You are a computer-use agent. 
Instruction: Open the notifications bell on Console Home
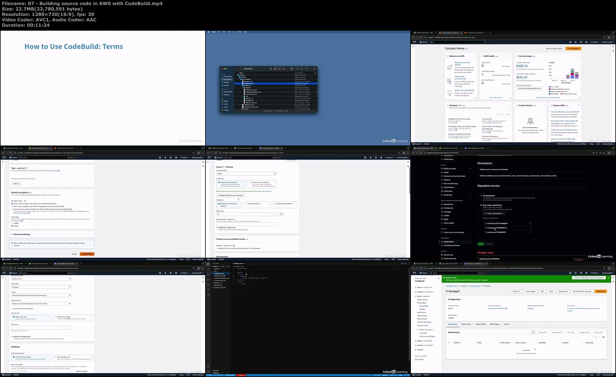(576, 42)
